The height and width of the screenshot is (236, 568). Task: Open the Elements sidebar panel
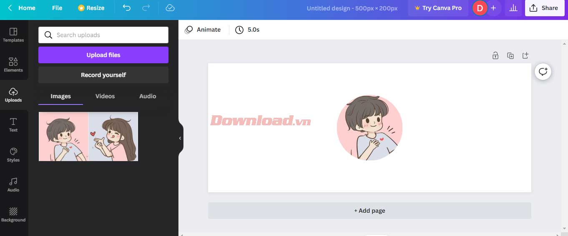coord(13,65)
